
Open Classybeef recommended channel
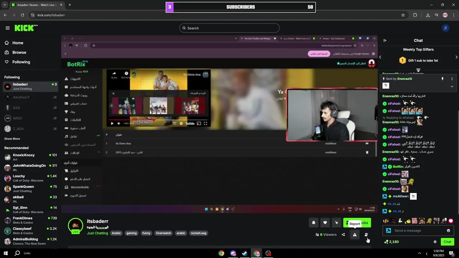point(30,230)
